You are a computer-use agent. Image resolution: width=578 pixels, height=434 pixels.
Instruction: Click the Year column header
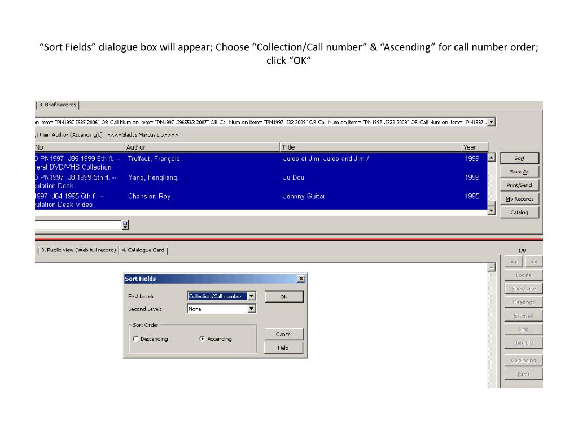point(474,147)
